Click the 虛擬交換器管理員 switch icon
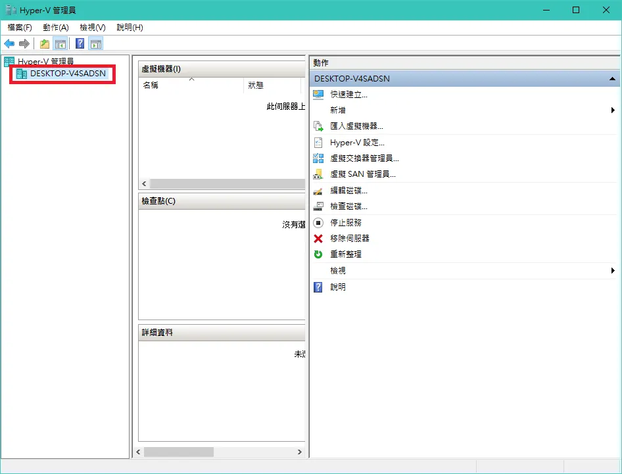 [x=318, y=158]
